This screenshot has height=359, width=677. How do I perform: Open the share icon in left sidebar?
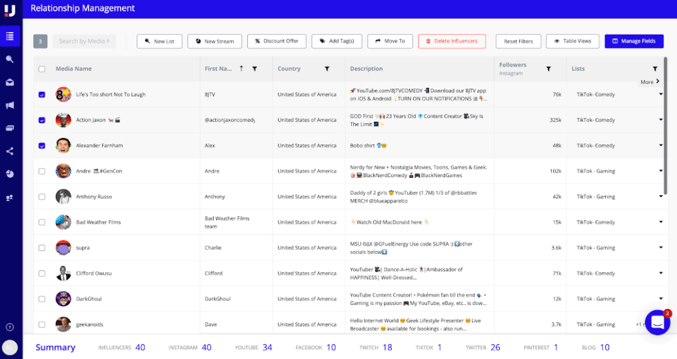point(10,151)
